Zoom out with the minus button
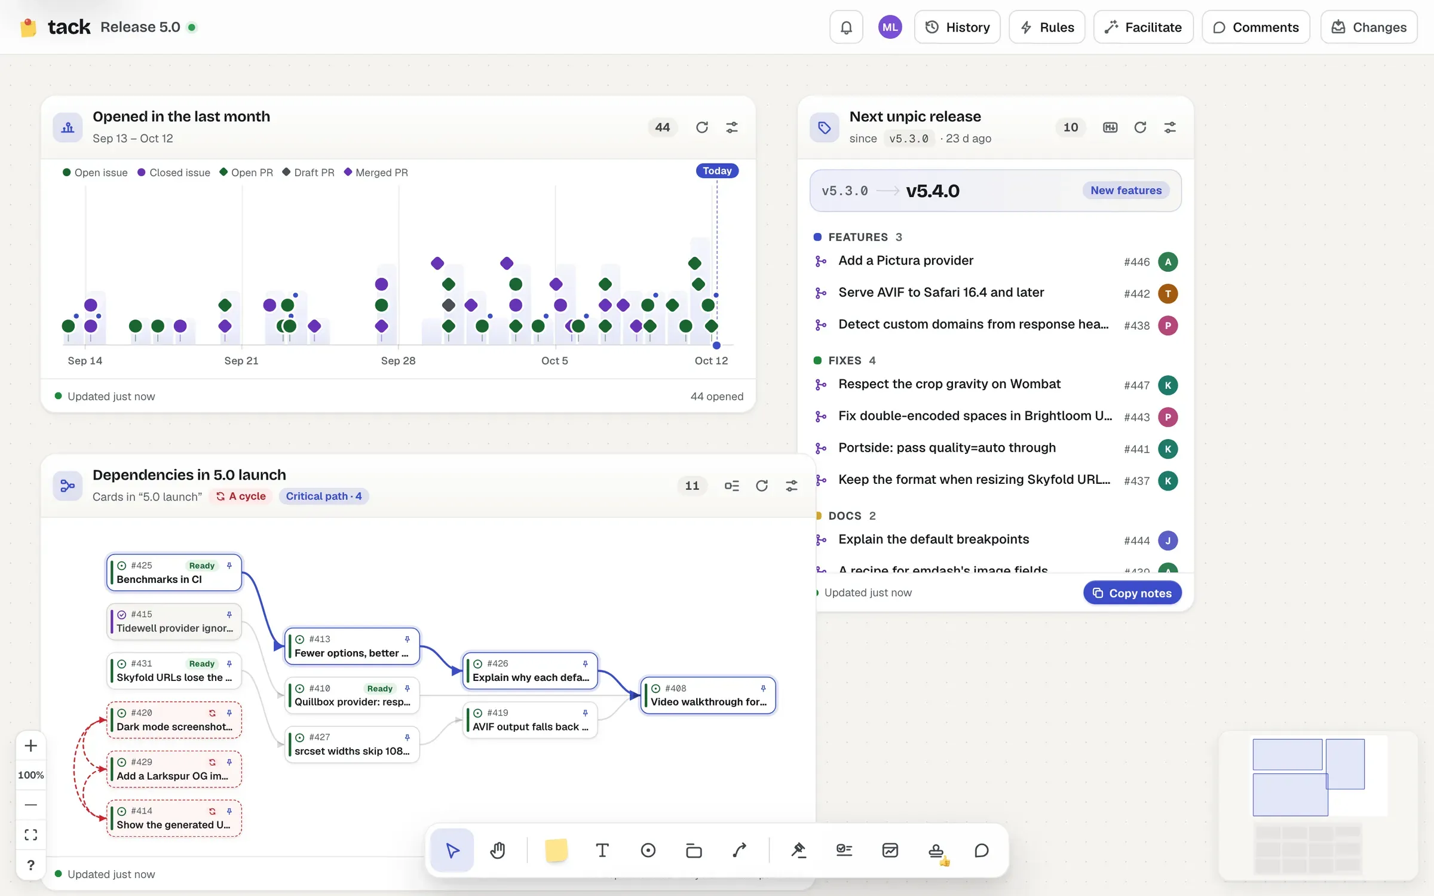1434x896 pixels. click(x=31, y=805)
